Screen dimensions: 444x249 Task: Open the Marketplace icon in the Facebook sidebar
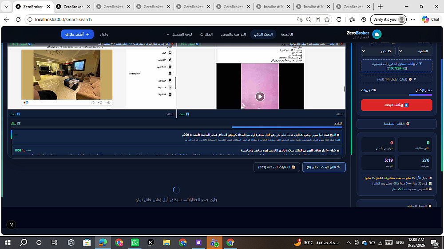pos(170,74)
